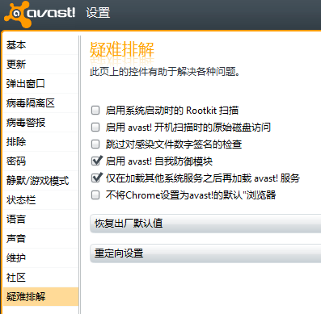Go to 病毒隔离区 settings
The width and height of the screenshot is (321, 314).
tap(40, 103)
